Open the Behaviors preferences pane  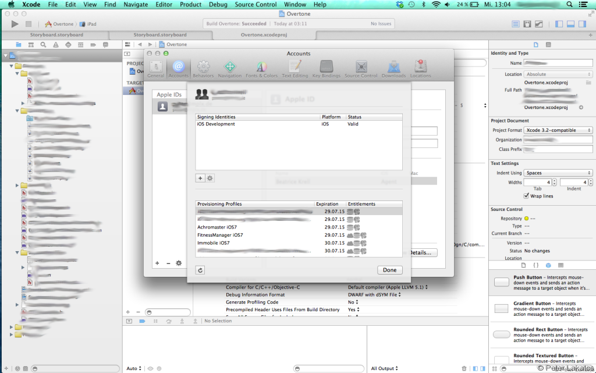coord(203,69)
